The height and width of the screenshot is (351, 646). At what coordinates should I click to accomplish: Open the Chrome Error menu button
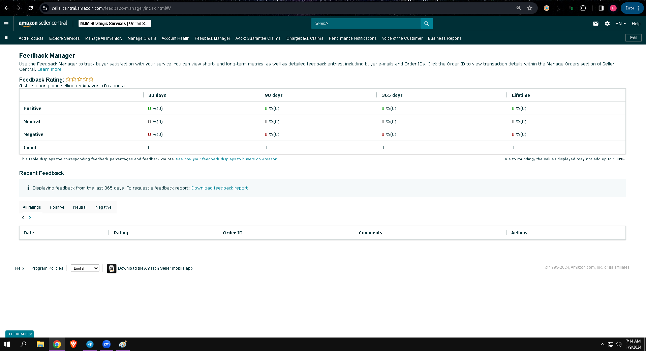633,8
